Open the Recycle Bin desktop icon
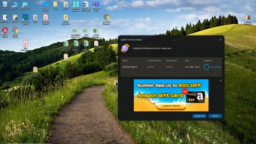Viewport: 256px width, 144px height. pyautogui.click(x=5, y=5)
